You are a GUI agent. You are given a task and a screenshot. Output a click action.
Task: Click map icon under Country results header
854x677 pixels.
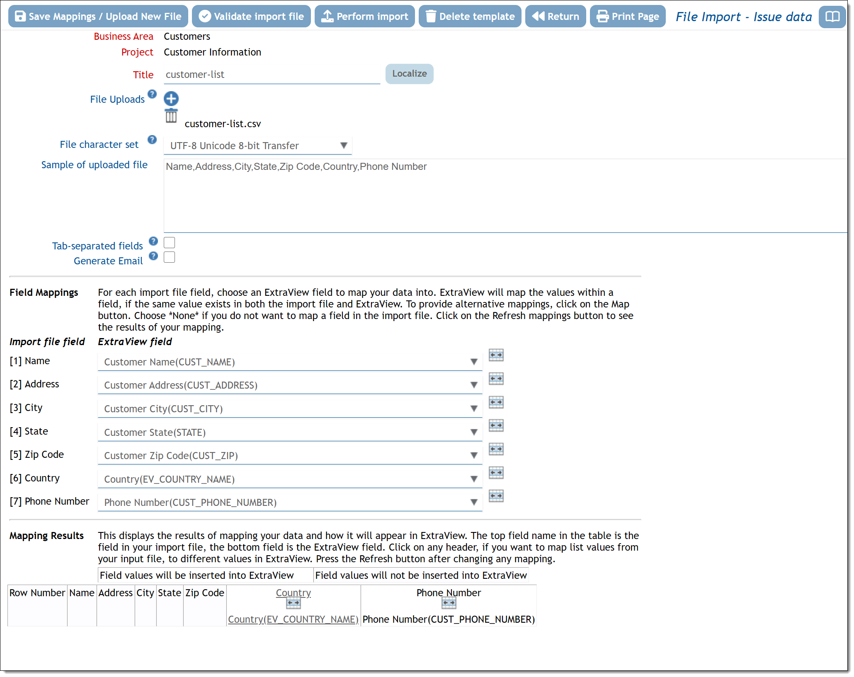pos(293,604)
